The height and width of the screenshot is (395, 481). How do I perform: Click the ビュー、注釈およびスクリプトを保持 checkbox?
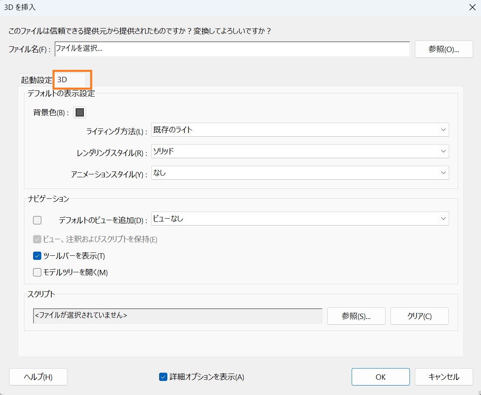37,239
